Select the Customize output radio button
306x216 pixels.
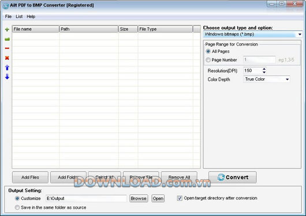(x=17, y=198)
